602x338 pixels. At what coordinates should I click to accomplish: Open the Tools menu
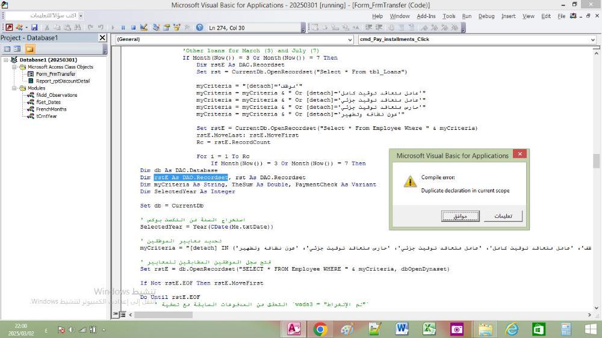click(x=449, y=16)
